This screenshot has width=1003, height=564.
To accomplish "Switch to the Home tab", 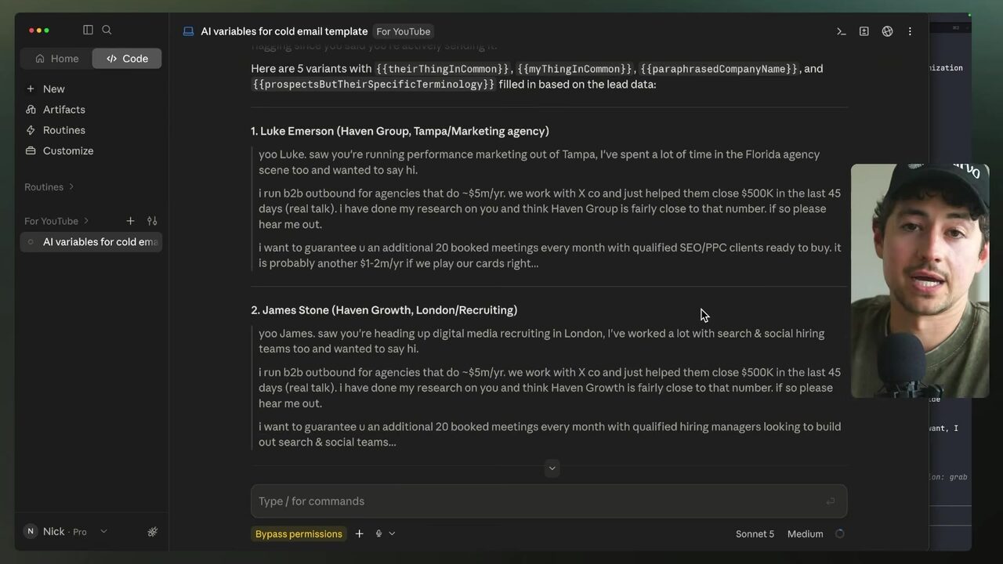I will point(56,59).
